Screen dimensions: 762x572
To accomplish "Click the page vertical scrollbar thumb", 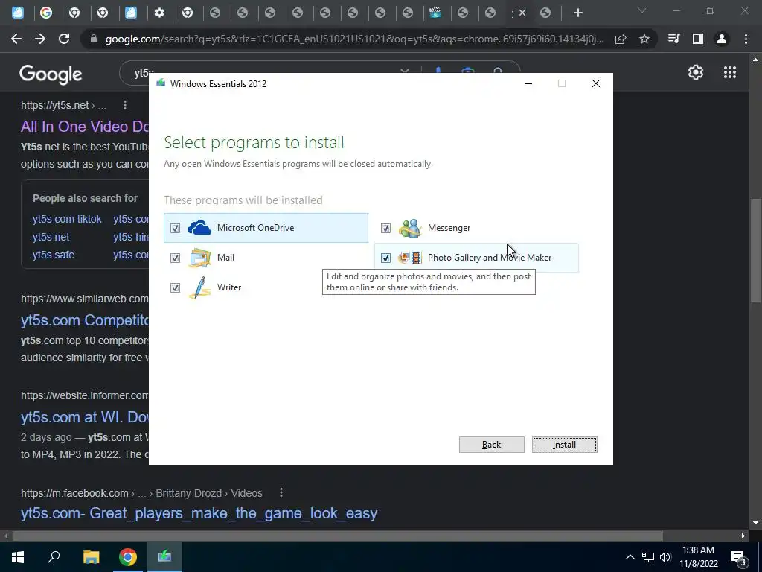I will [755, 250].
